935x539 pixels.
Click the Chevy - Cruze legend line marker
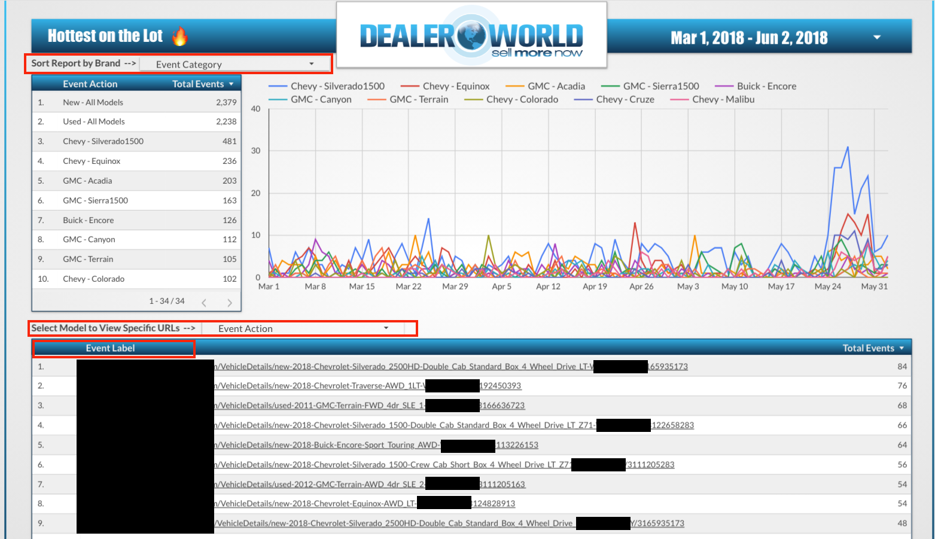(582, 99)
